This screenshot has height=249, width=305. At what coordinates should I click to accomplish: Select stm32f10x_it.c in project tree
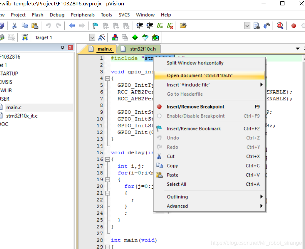click(22, 116)
